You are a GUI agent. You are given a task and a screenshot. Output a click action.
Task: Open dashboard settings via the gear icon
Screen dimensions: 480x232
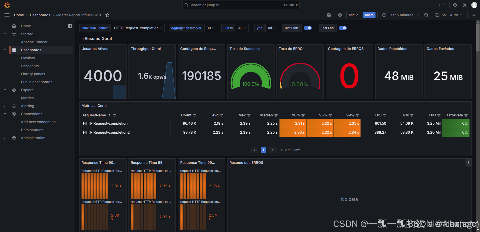340,15
